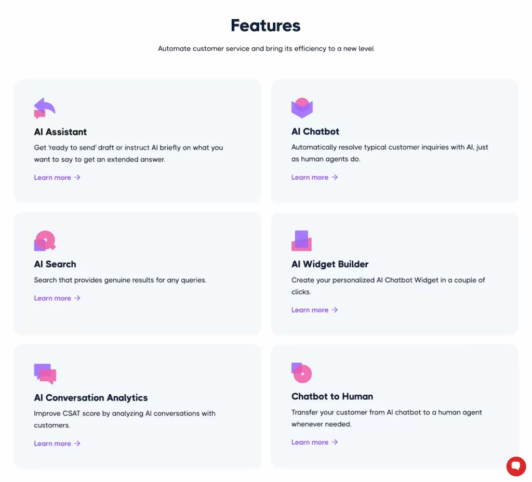Open the chat widget in bottom corner

click(x=516, y=466)
